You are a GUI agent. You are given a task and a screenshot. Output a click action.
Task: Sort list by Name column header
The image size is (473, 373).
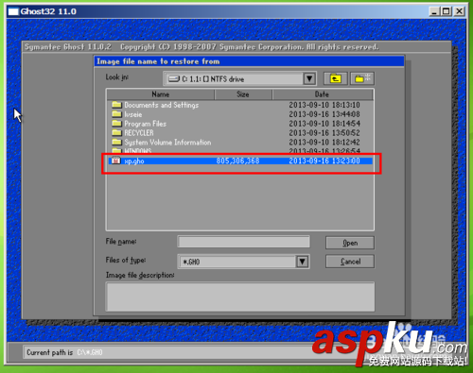pyautogui.click(x=161, y=94)
